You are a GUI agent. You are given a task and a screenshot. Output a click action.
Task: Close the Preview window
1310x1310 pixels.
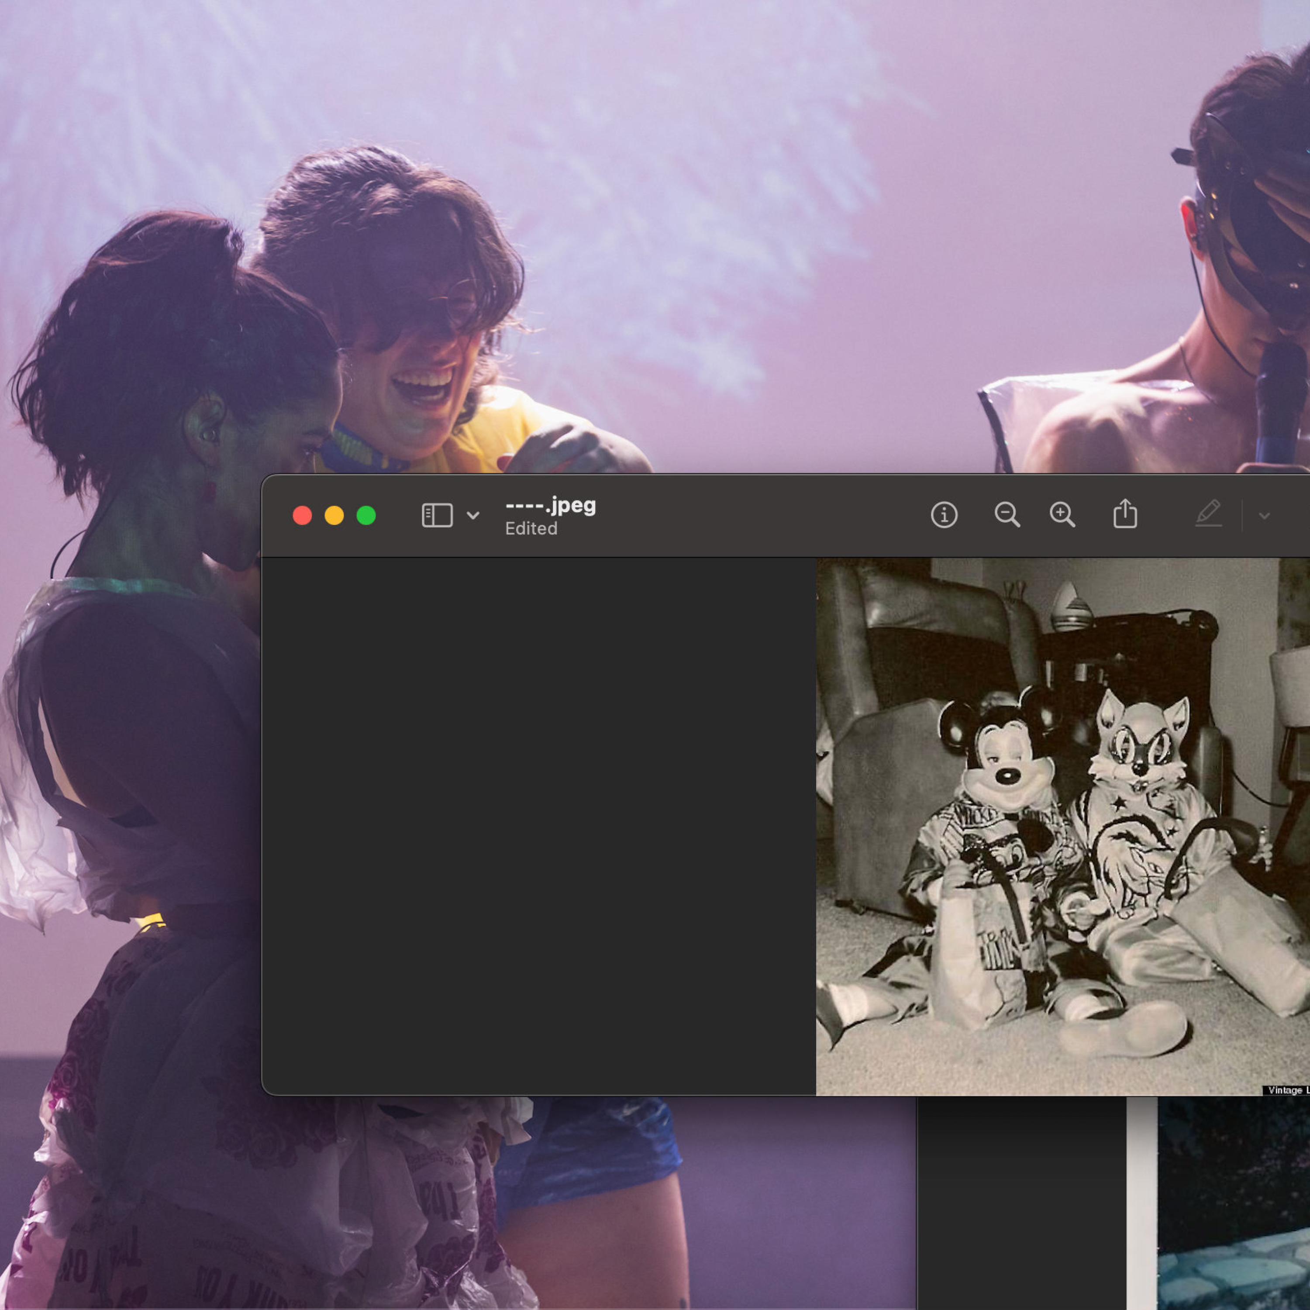point(303,516)
